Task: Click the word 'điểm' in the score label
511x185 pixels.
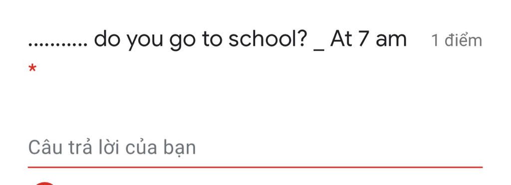Action: pos(463,41)
